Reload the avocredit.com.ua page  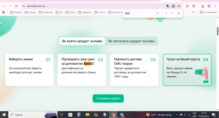pyautogui.click(x=16, y=6)
